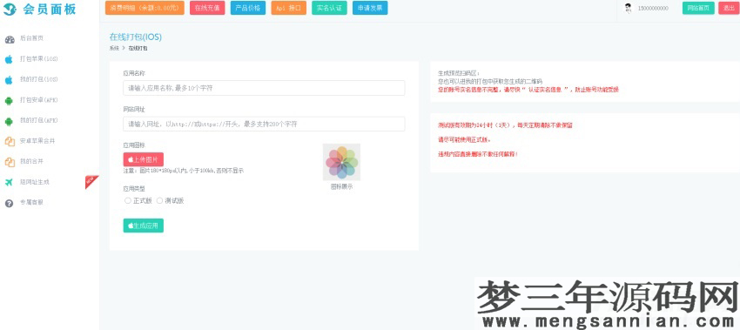Click the app icon preview thumbnail

pos(341,163)
